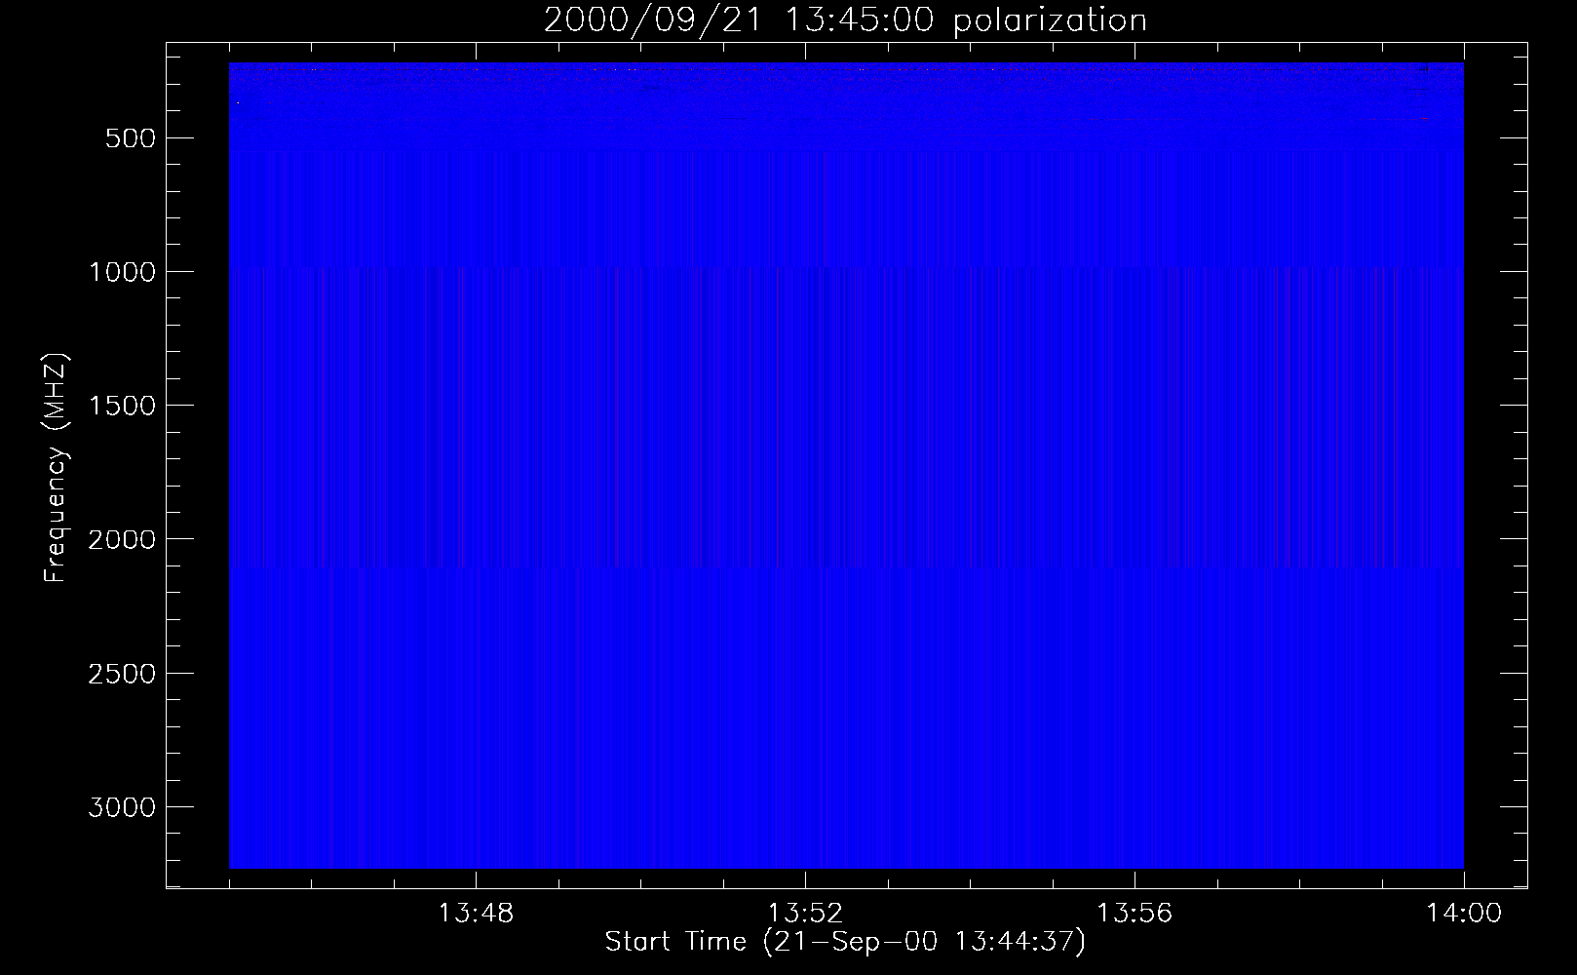The image size is (1577, 975).
Task: Click the plot title '2000/09/21 13:45:00 polarization'
Action: (x=845, y=20)
